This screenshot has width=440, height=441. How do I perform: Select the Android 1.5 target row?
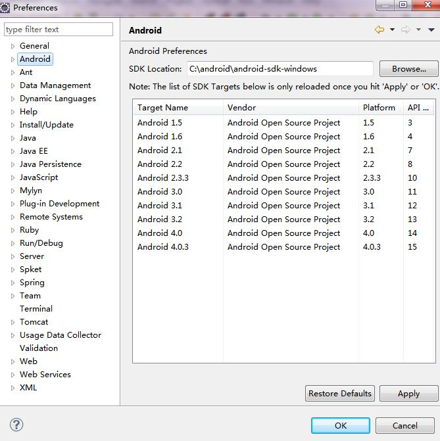point(284,123)
